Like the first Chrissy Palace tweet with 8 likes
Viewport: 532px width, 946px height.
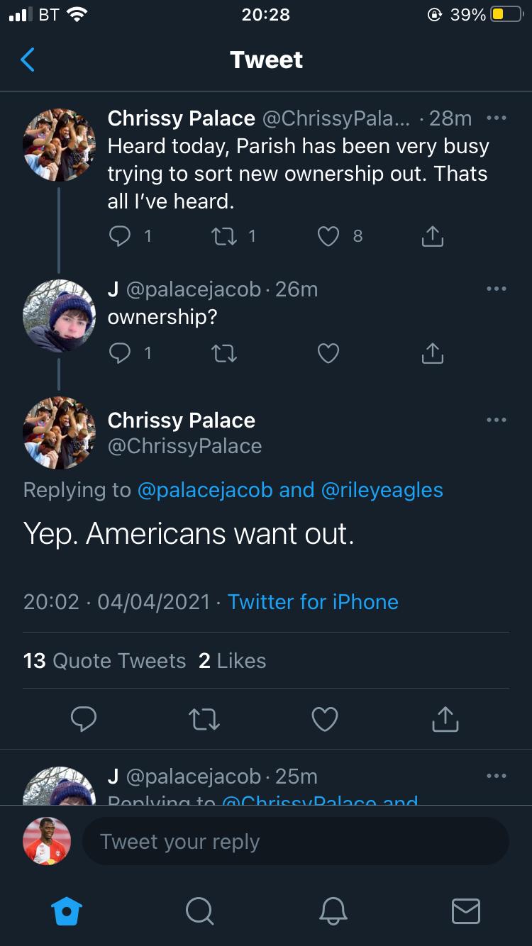point(328,236)
